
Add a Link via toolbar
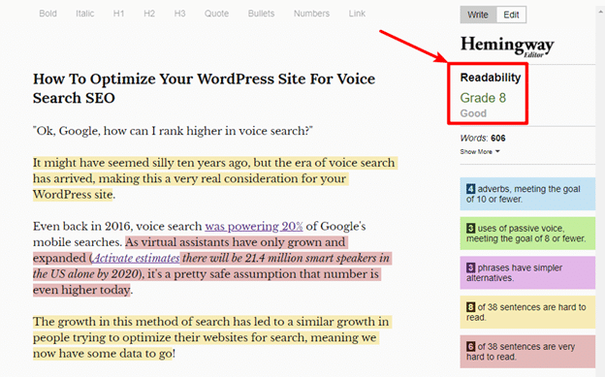coord(357,14)
